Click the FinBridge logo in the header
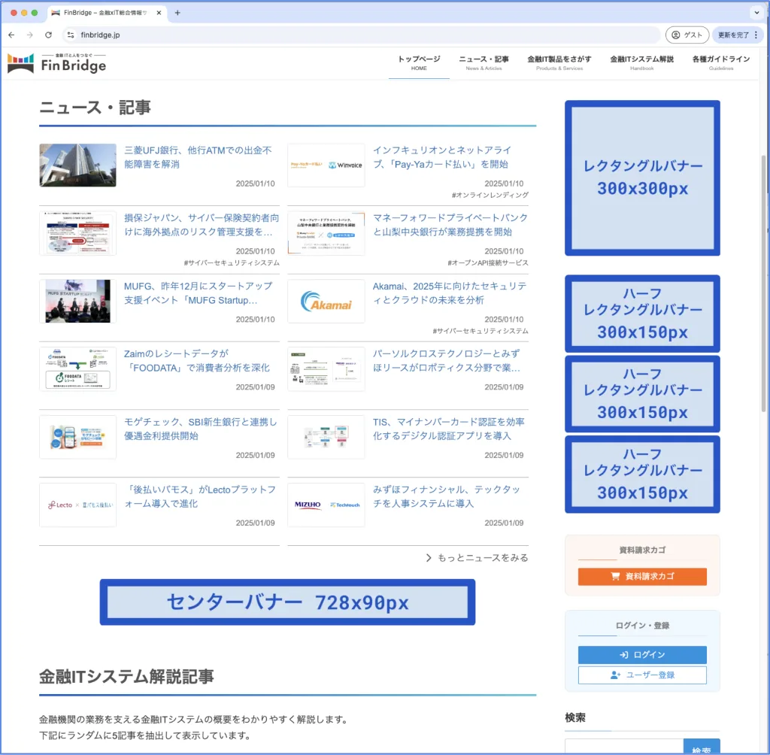Screen dimensions: 770x755 pos(56,64)
